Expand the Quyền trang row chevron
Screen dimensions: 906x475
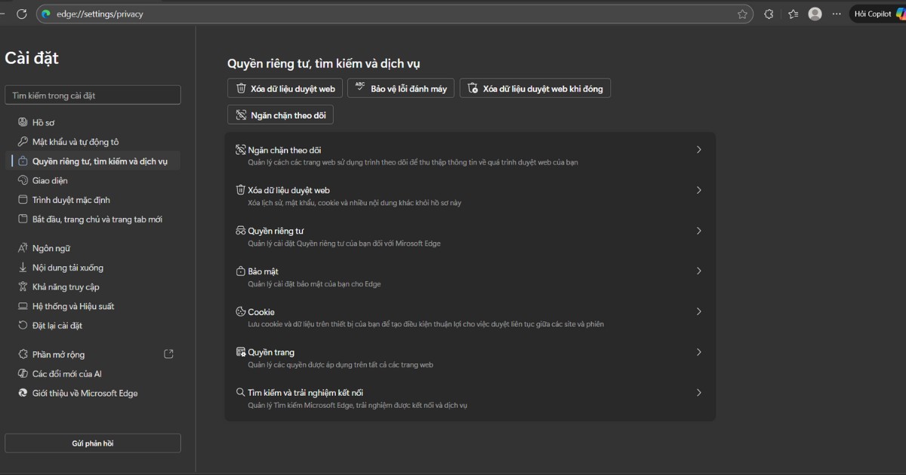[698, 352]
